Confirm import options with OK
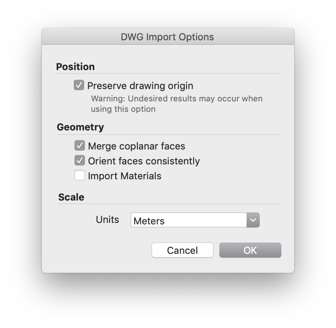336x328 pixels. pyautogui.click(x=250, y=250)
